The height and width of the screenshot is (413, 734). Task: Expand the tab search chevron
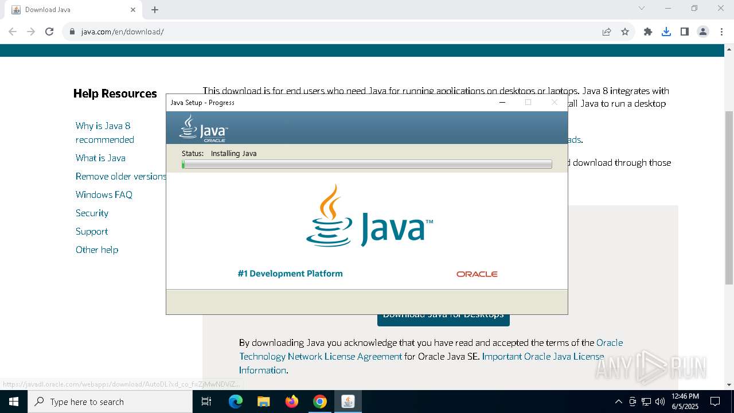click(642, 8)
